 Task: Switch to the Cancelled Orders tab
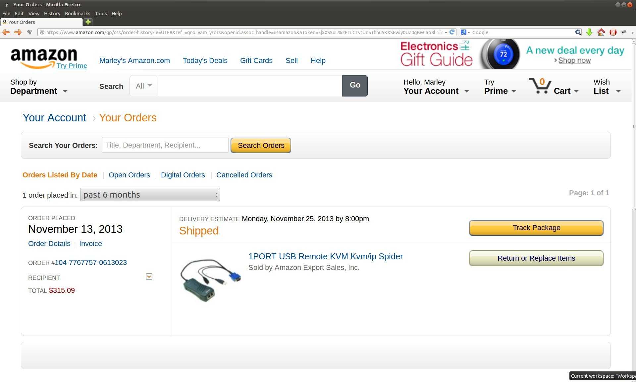pyautogui.click(x=244, y=175)
